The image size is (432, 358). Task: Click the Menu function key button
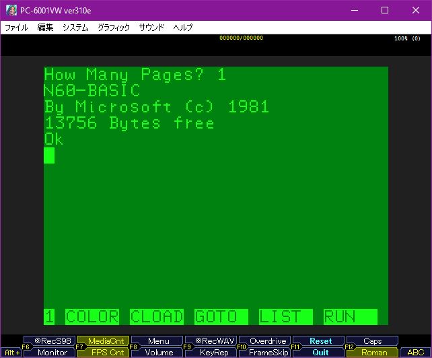(157, 341)
